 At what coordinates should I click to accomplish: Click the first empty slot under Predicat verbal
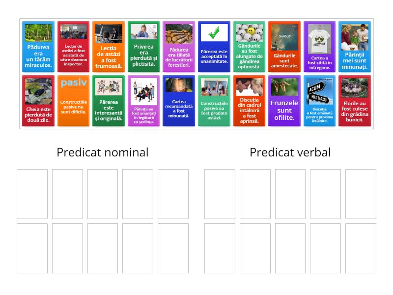point(220,194)
